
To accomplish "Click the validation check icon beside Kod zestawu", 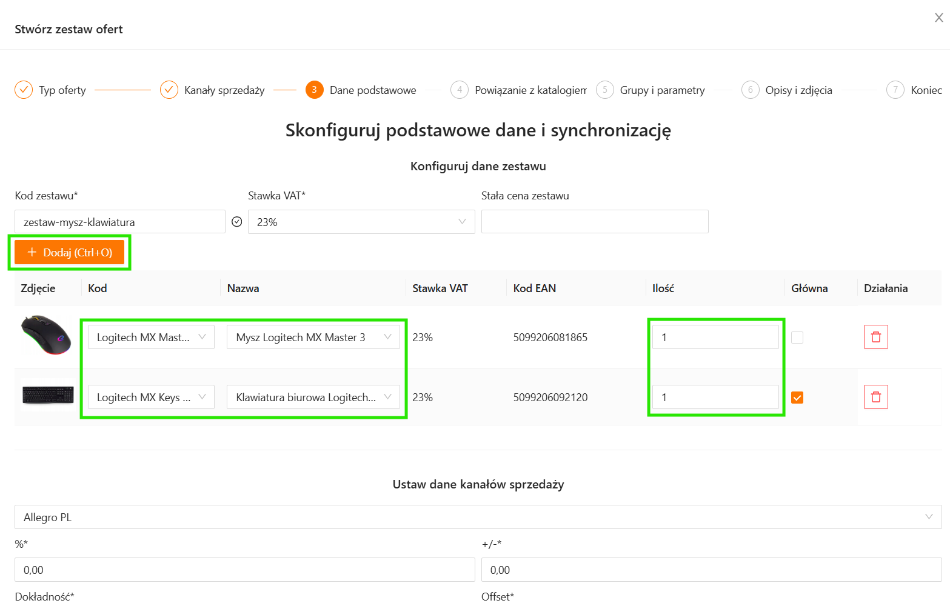I will coord(237,222).
